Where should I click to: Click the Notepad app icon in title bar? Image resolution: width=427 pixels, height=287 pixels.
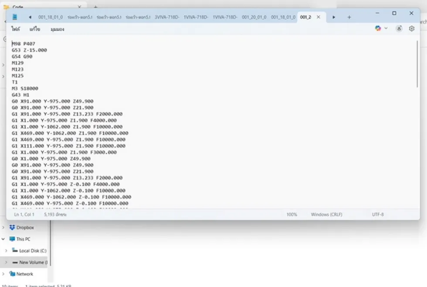pos(15,17)
